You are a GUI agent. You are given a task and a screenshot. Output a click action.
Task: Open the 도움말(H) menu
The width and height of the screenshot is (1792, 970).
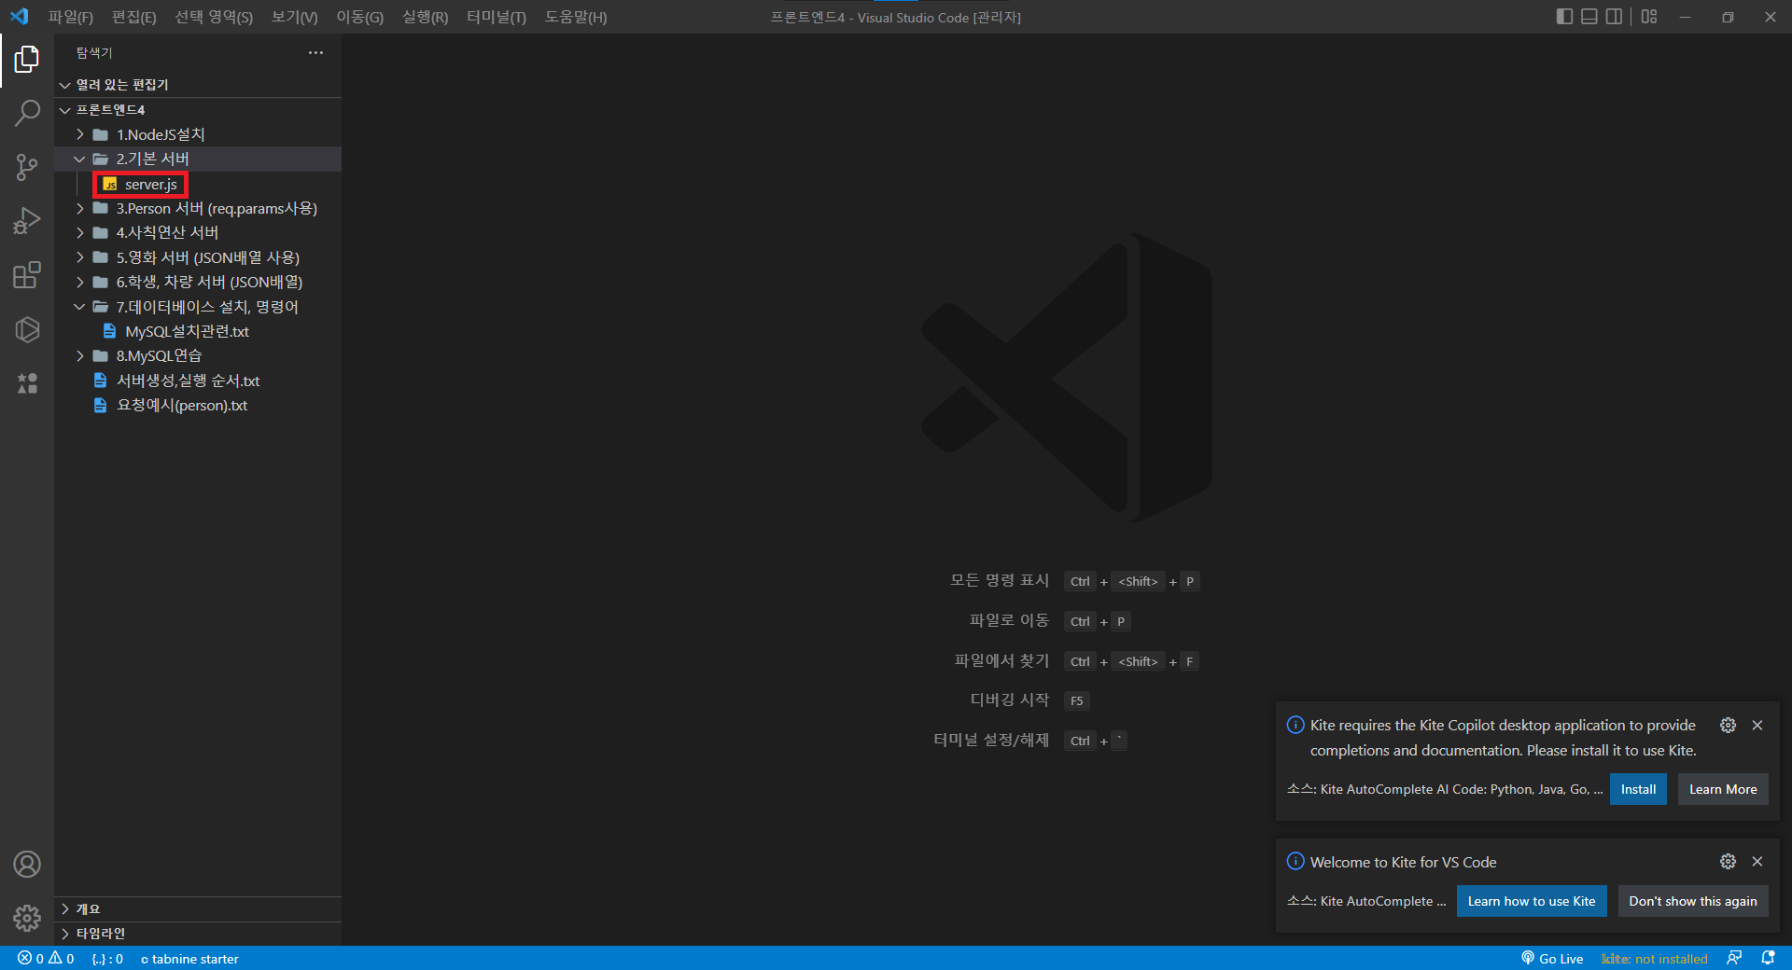pyautogui.click(x=576, y=17)
